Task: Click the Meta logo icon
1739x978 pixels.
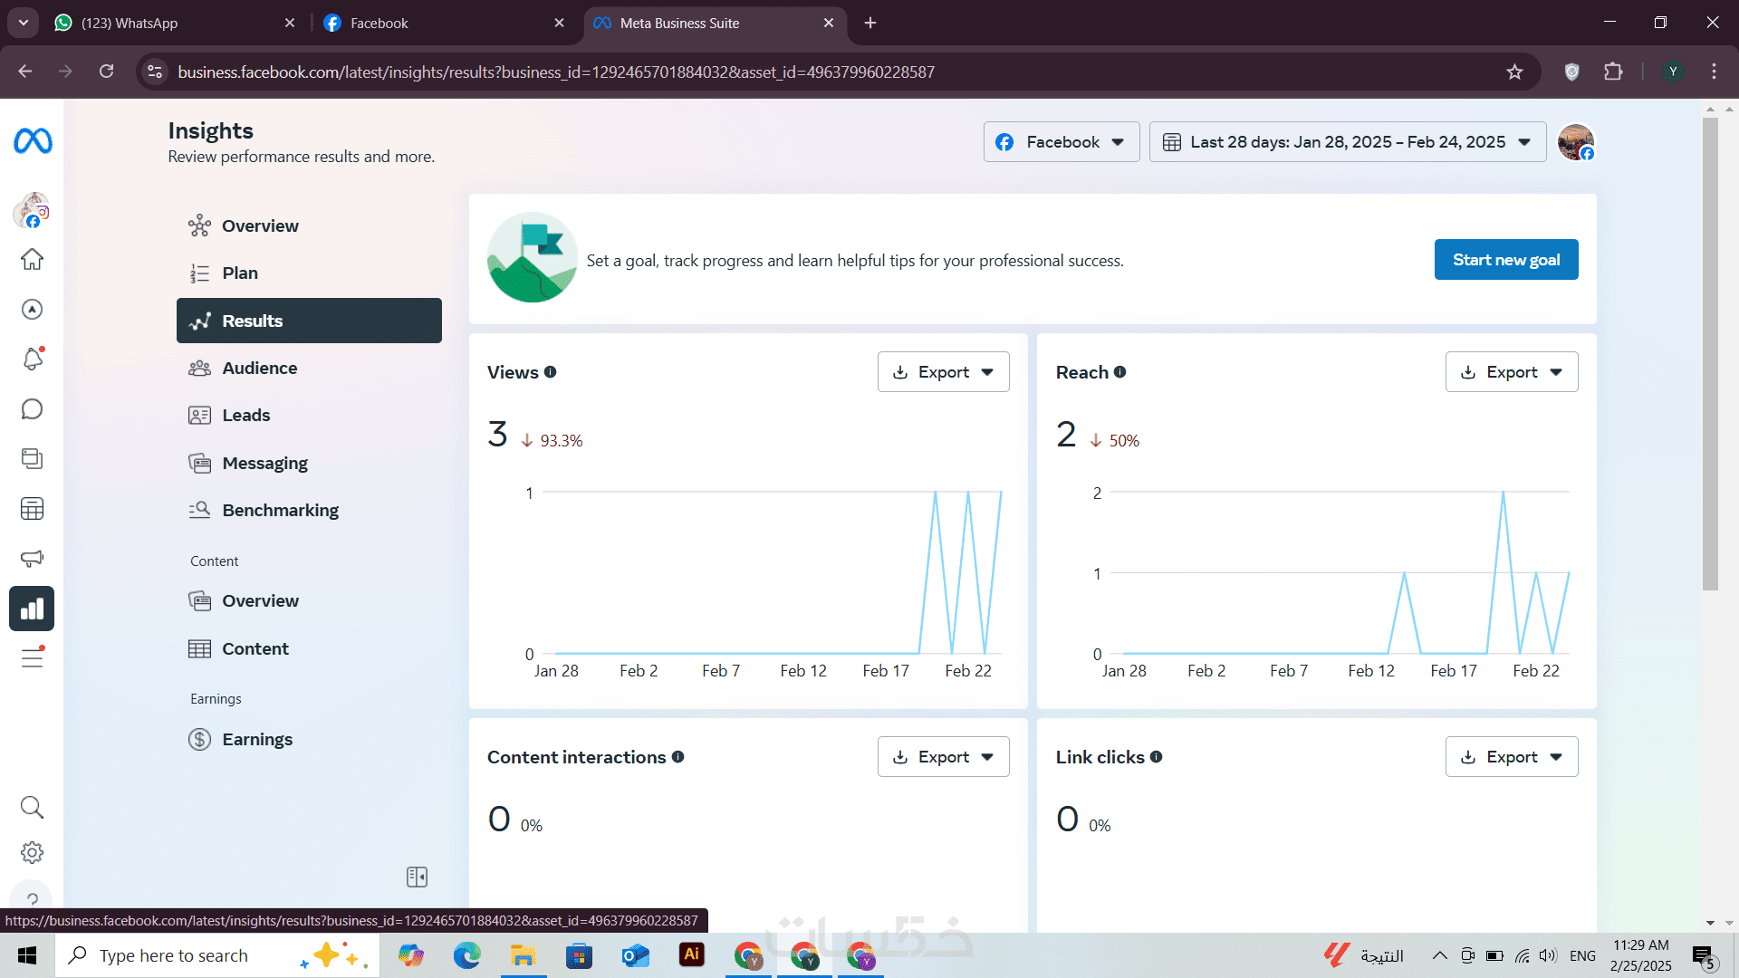Action: [33, 141]
